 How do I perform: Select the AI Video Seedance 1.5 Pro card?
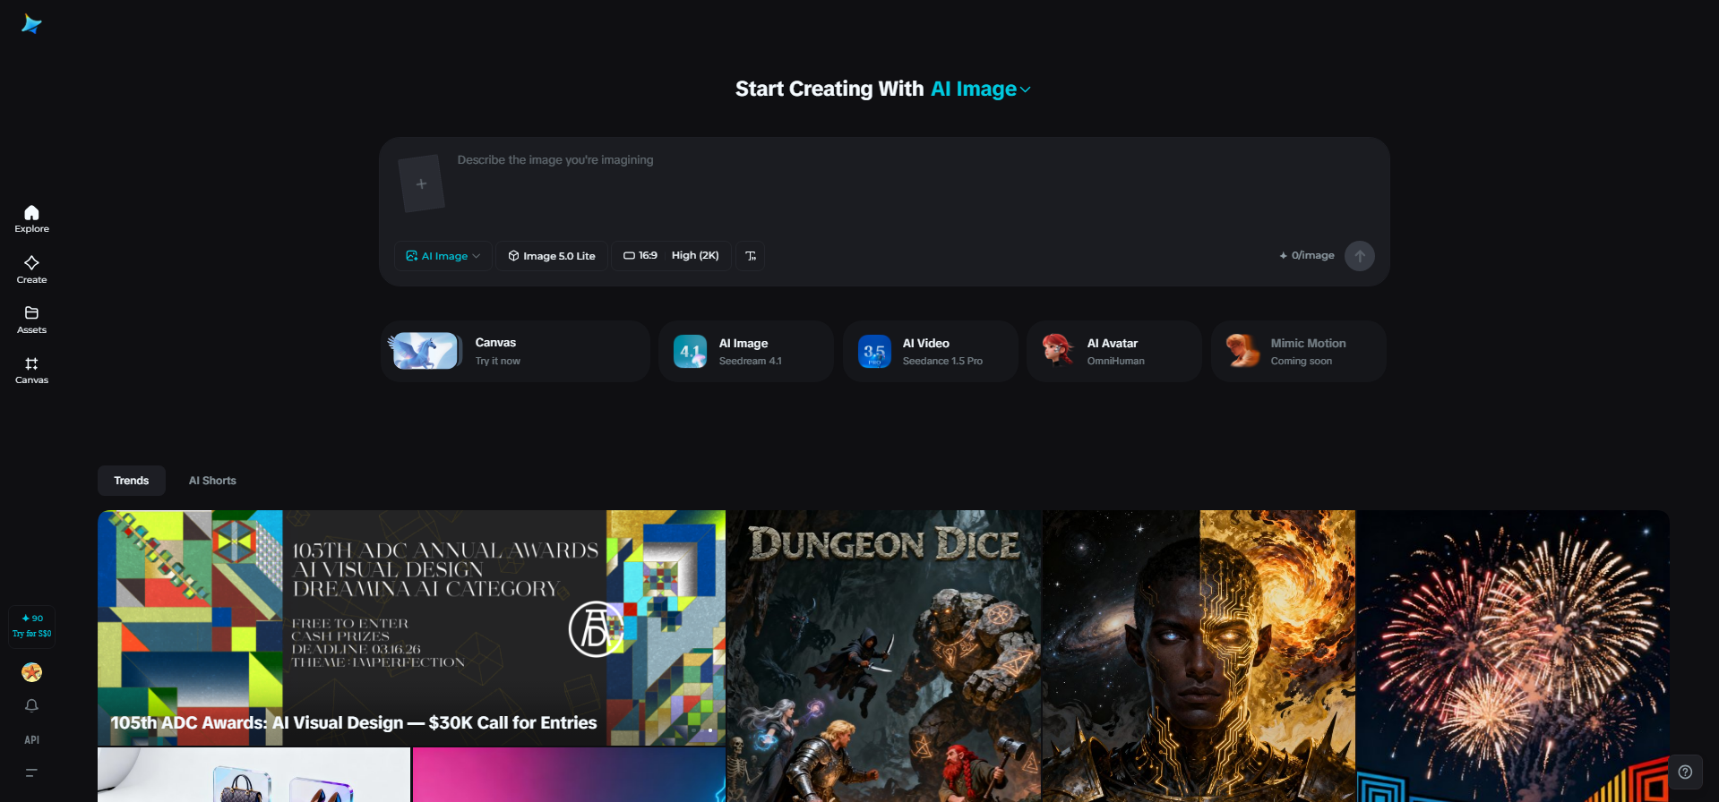click(930, 352)
